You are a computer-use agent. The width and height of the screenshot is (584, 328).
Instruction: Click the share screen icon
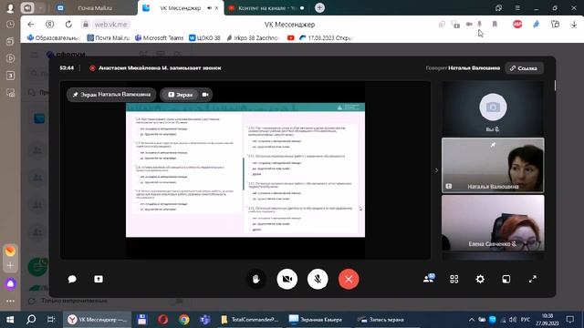99,279
